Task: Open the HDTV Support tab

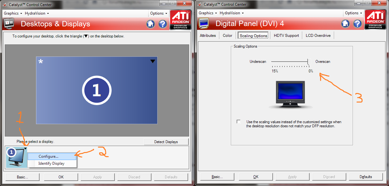Action: click(x=286, y=36)
